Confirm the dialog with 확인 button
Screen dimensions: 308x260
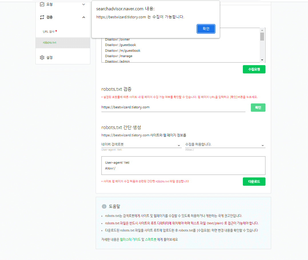coord(206,29)
